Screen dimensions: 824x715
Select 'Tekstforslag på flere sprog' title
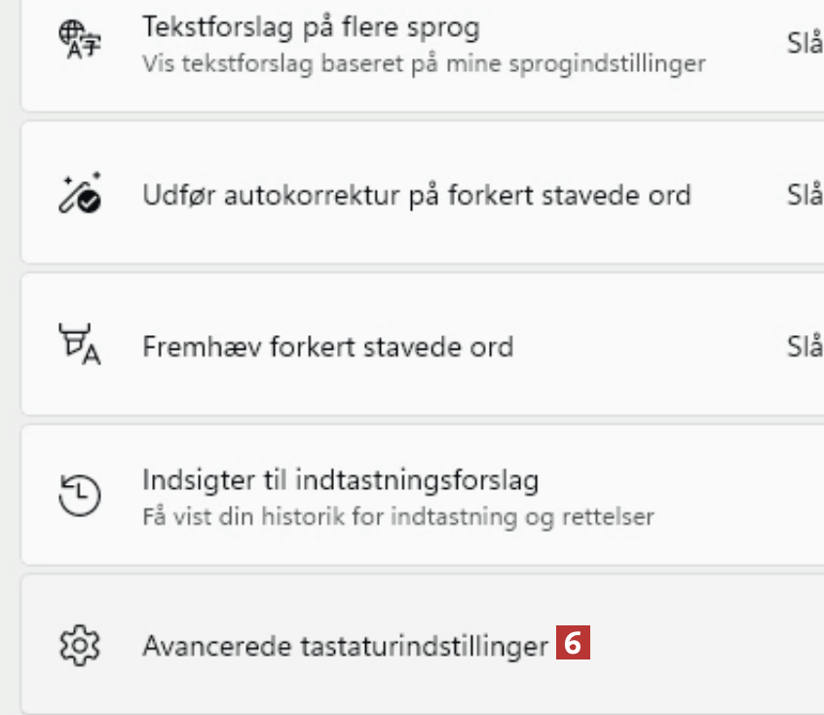click(x=311, y=27)
